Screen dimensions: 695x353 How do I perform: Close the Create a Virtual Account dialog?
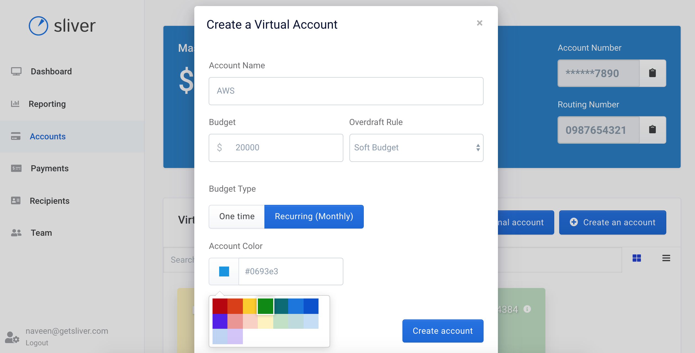click(x=479, y=23)
